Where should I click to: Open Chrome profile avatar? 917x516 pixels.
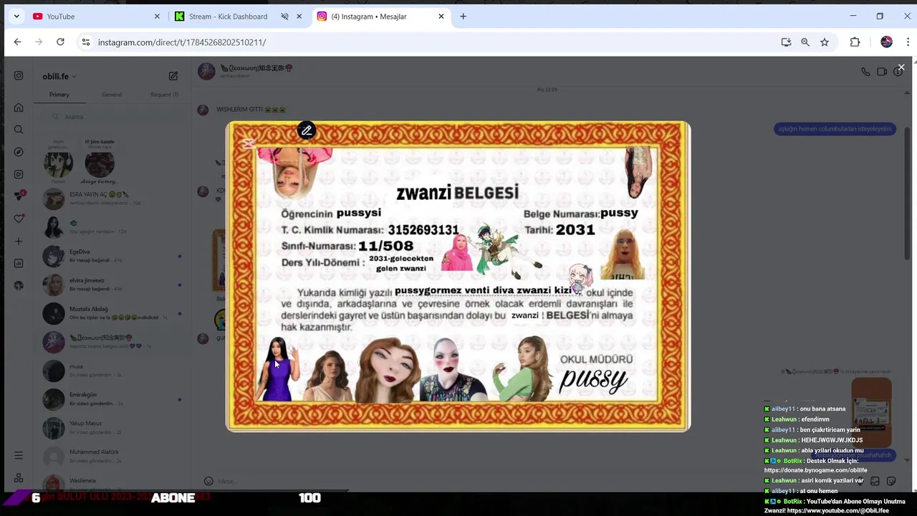[886, 42]
